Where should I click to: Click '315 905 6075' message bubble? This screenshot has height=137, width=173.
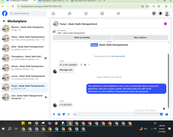click(66, 105)
